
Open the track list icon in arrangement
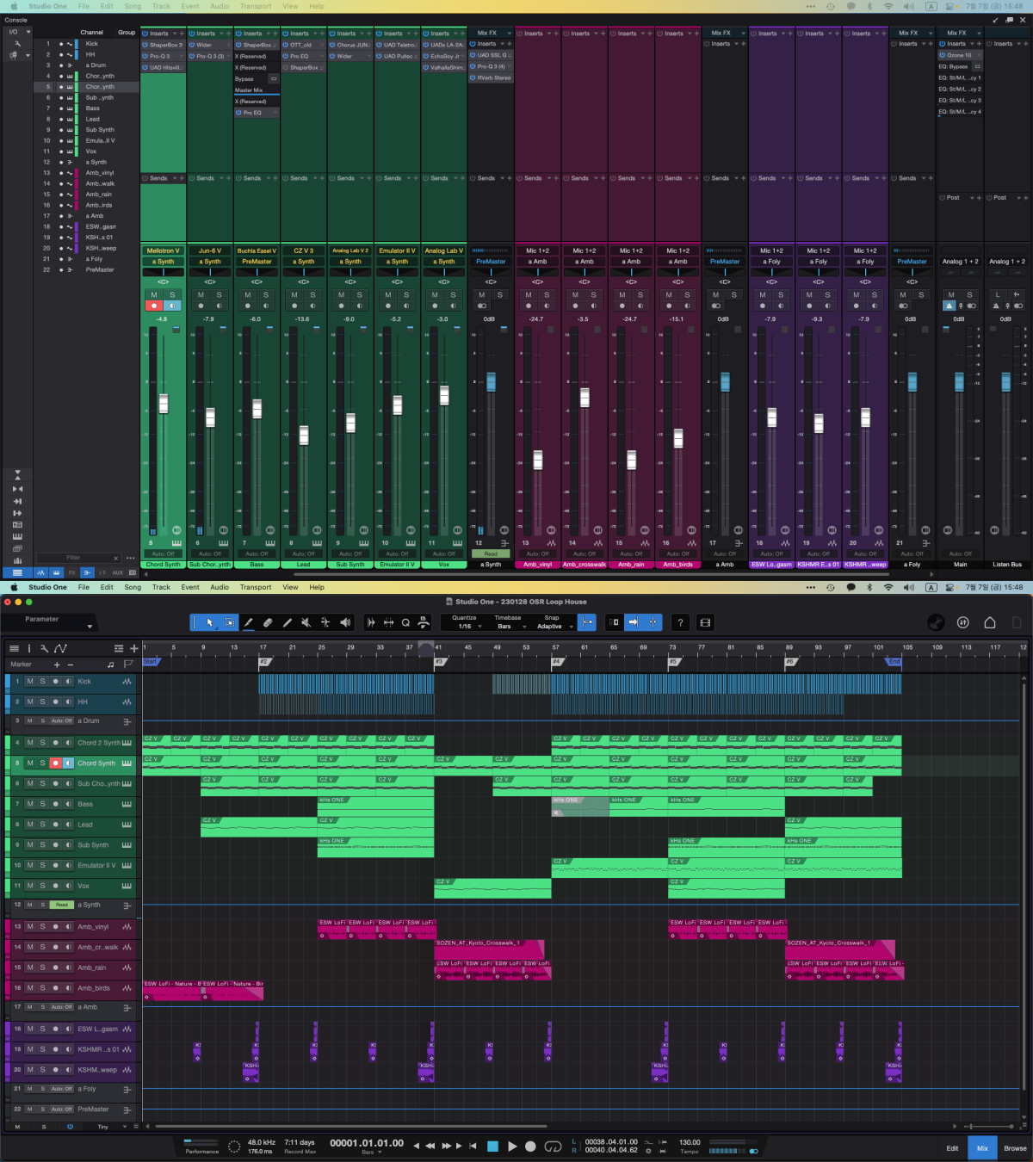[x=14, y=648]
